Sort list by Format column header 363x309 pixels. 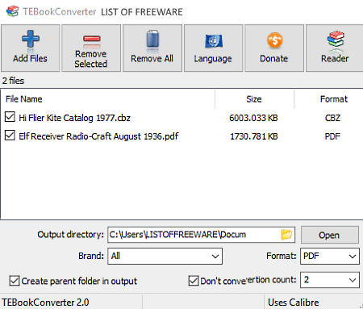pyautogui.click(x=333, y=99)
